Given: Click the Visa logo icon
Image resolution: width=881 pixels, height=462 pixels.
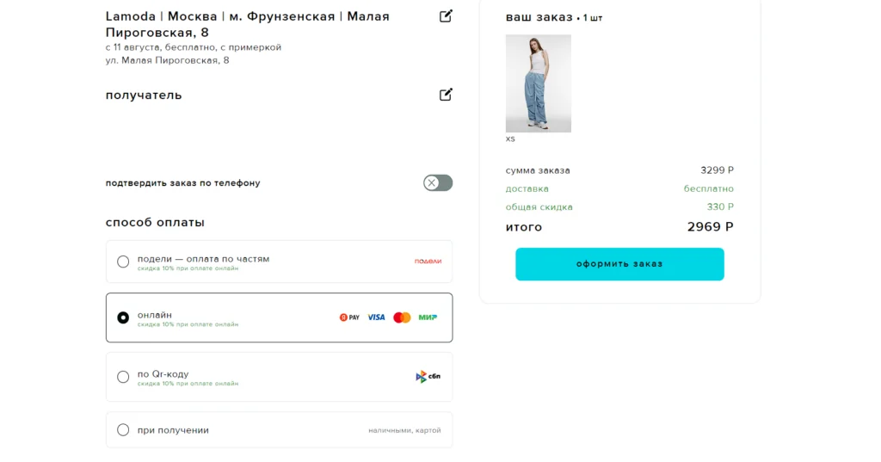Looking at the screenshot, I should coord(376,317).
